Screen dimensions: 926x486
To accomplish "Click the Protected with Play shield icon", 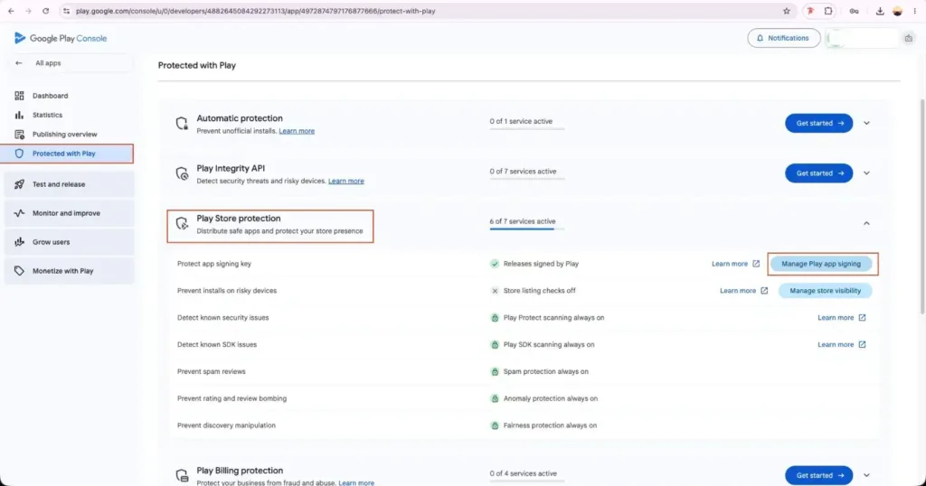I will (x=20, y=154).
